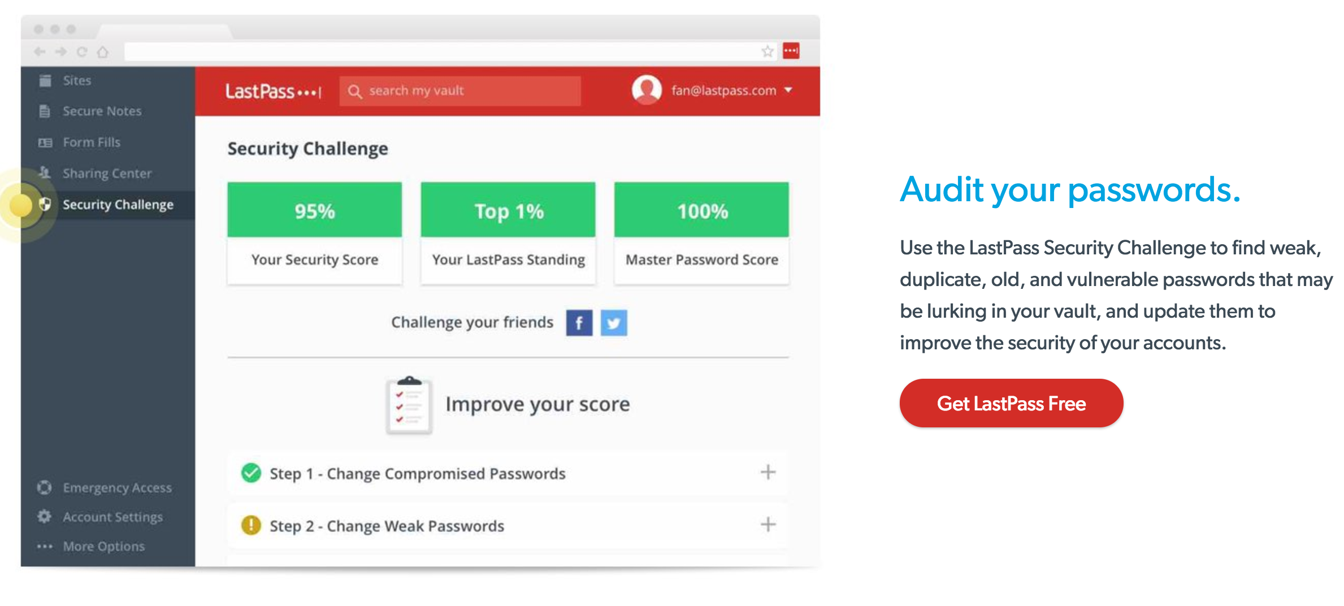1344x606 pixels.
Task: Click the browser tab
Action: click(165, 31)
